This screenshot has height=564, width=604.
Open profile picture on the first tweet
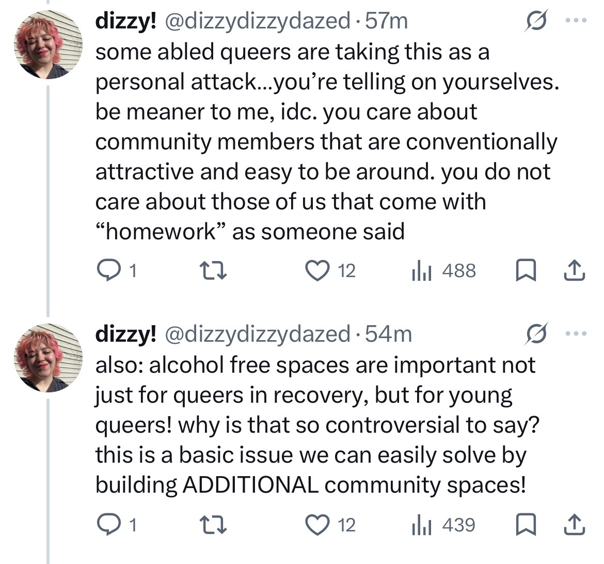[x=48, y=44]
